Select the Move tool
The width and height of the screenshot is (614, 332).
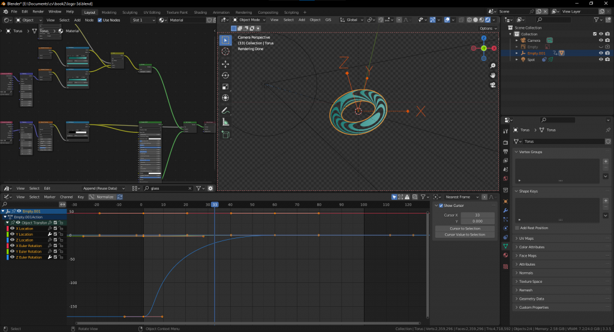coord(225,63)
